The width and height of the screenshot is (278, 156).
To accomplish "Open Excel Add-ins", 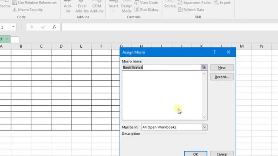I will pos(82,7).
